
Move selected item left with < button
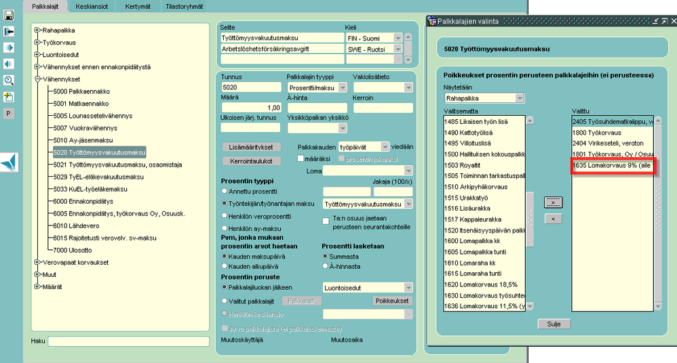tap(553, 219)
